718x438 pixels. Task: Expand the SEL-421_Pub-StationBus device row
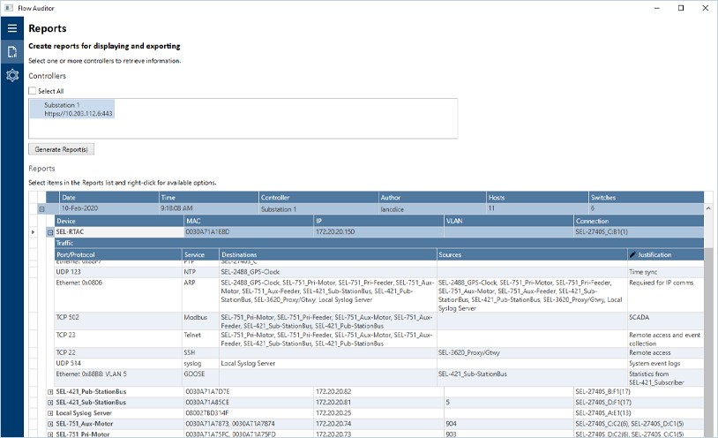(50, 390)
